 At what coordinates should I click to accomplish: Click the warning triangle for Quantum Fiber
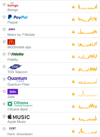tap(73, 82)
